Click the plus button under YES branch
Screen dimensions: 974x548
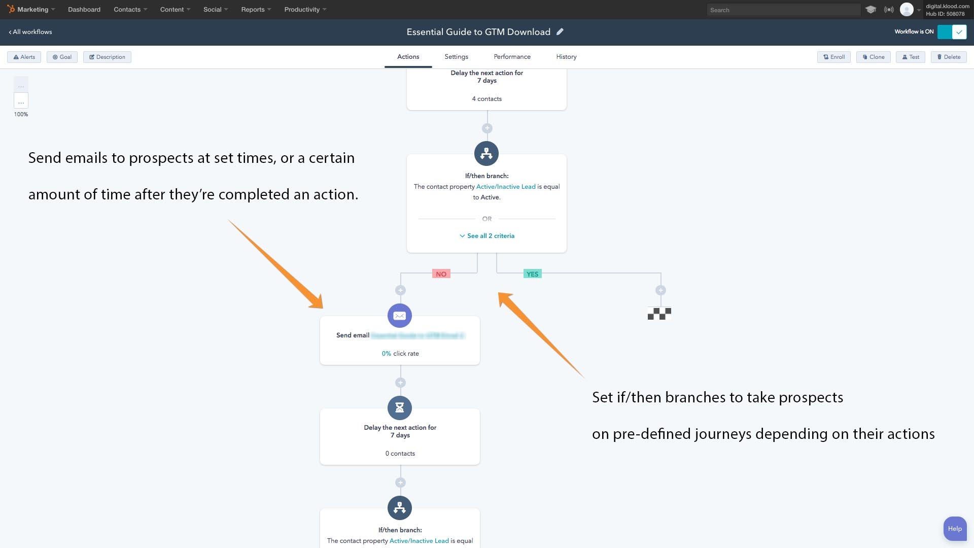[660, 290]
